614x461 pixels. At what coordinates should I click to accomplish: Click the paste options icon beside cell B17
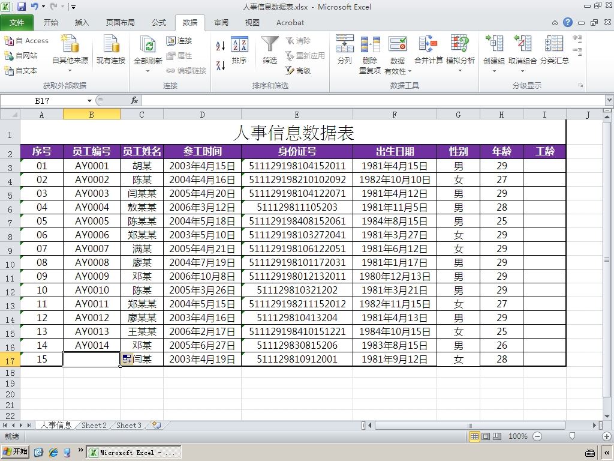click(127, 359)
